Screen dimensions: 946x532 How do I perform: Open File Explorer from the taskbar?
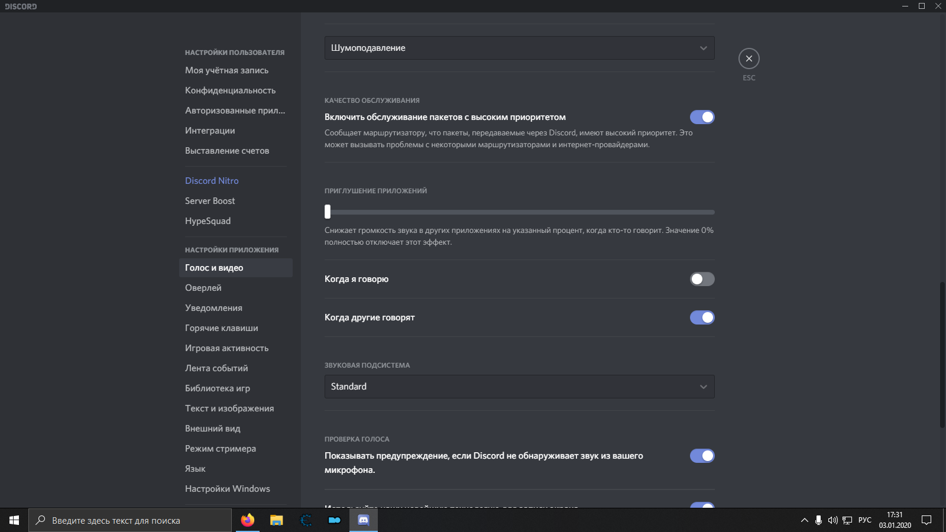(x=276, y=520)
